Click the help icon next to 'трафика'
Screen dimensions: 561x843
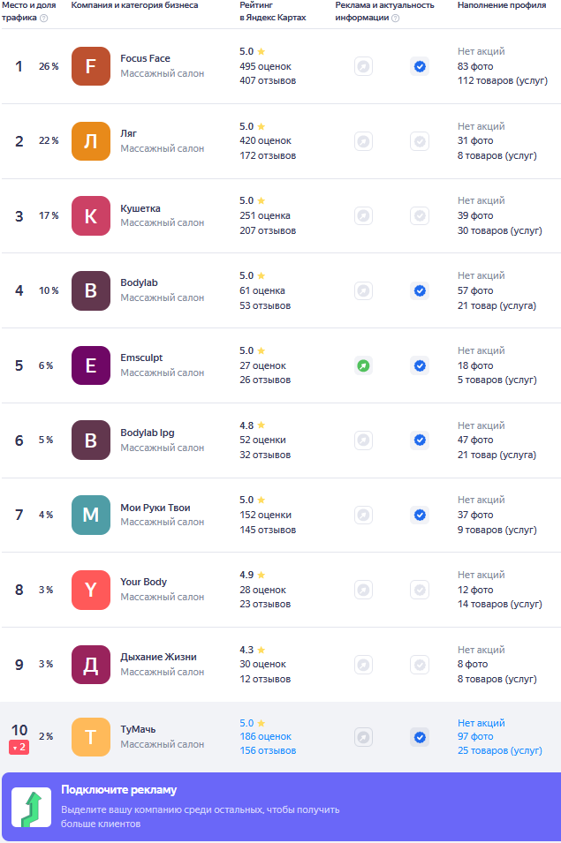pyautogui.click(x=44, y=18)
